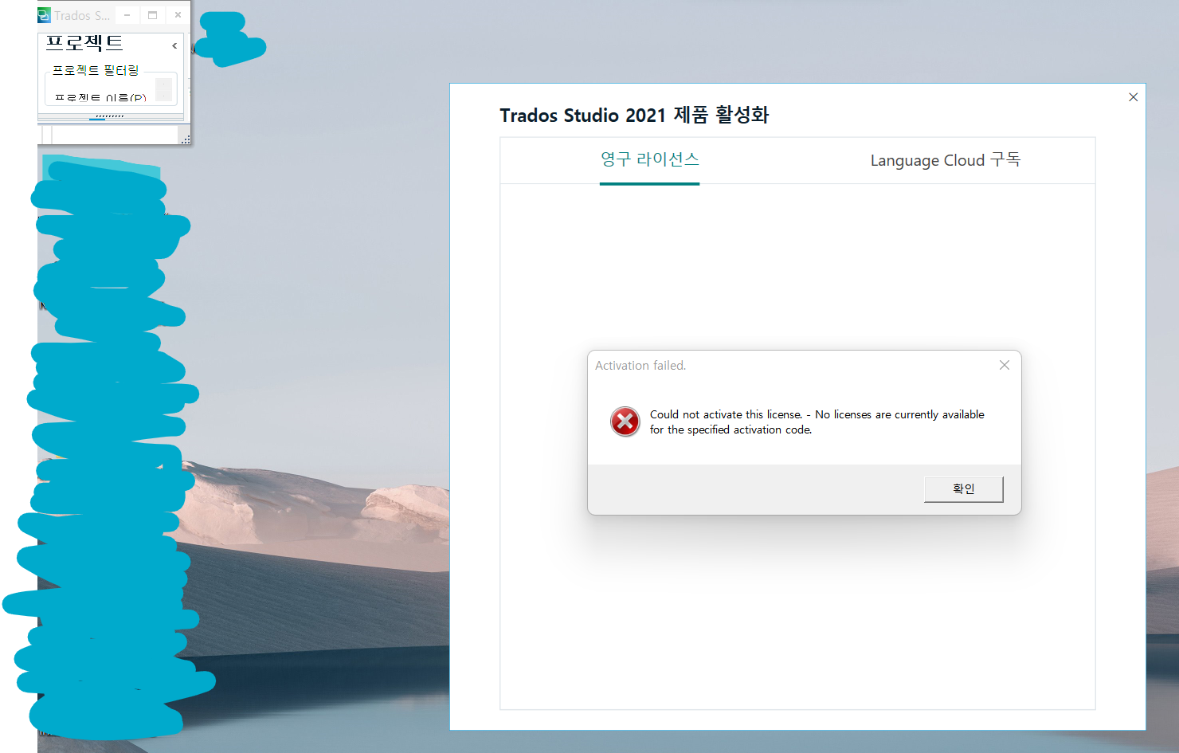
Task: Click the 프로젝트 이름(P) field label
Action: [100, 98]
